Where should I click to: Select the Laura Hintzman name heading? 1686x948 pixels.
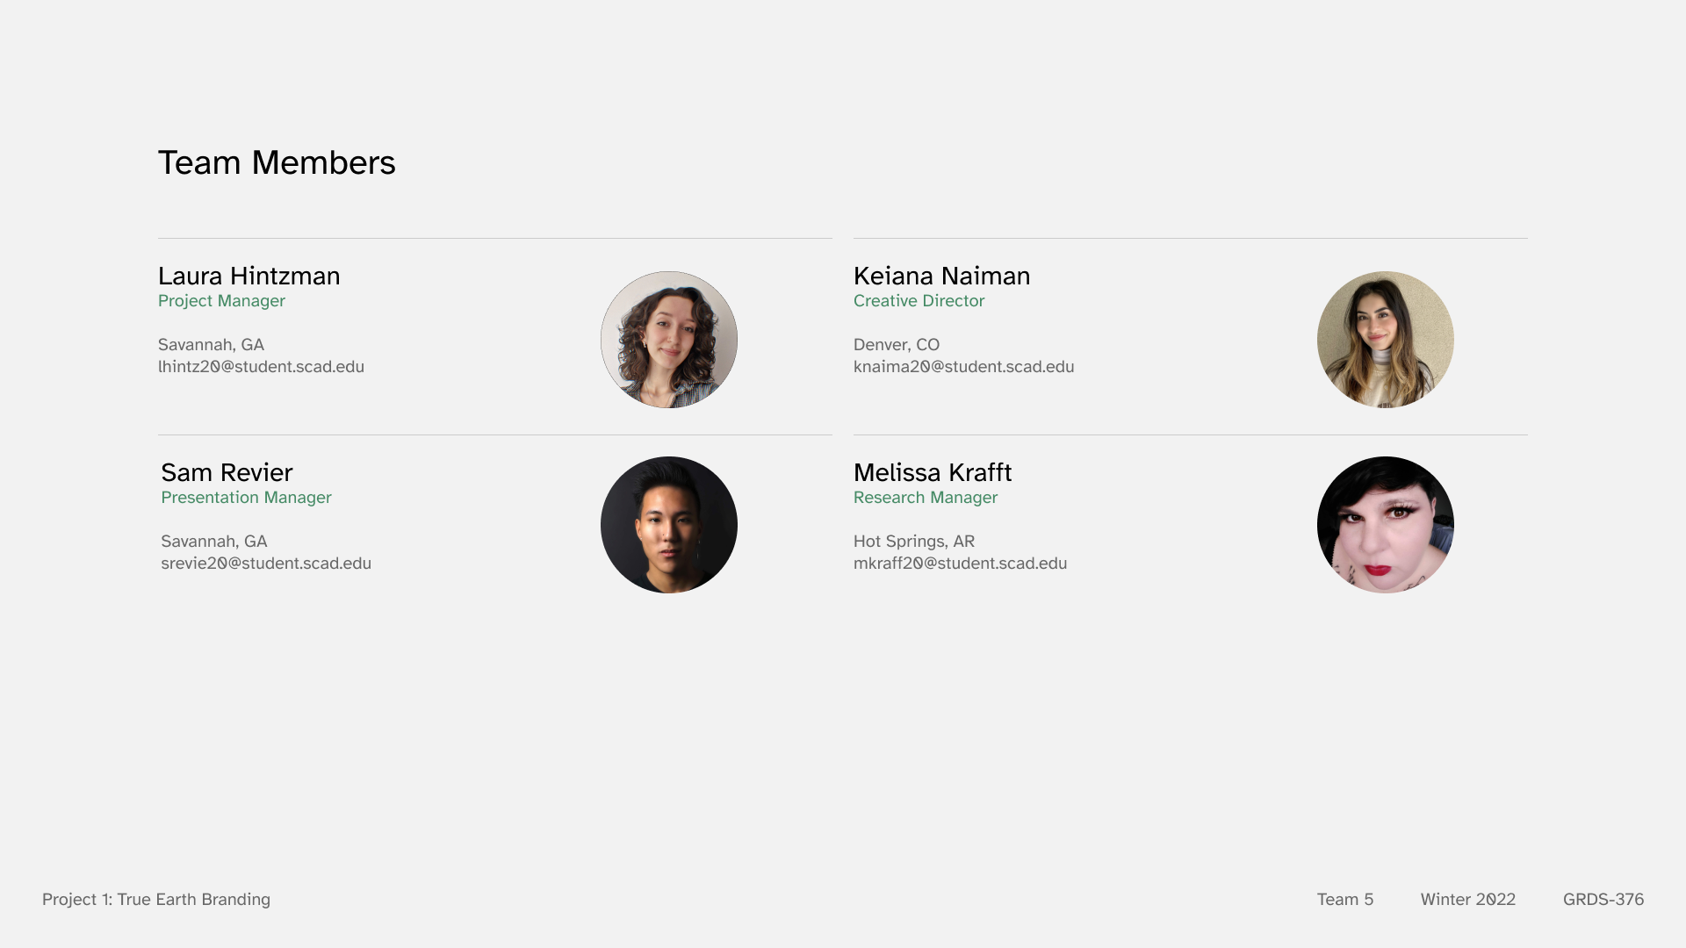point(249,276)
